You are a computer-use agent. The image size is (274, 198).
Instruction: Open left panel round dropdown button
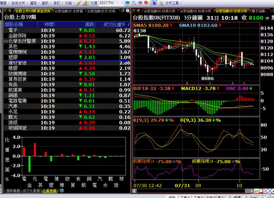5,11
